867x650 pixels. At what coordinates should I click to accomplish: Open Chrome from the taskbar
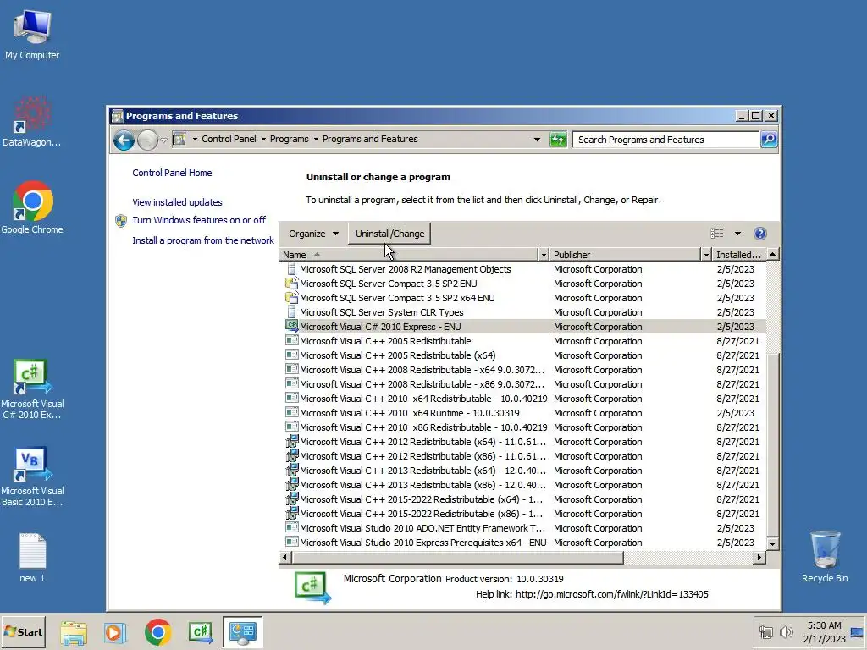click(x=158, y=632)
